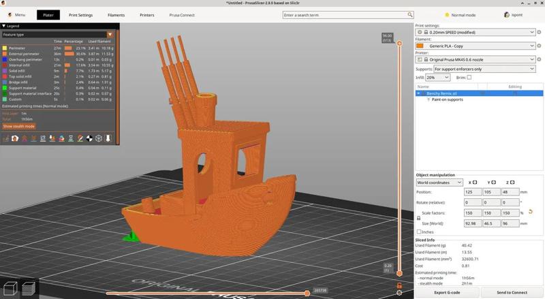Click the Show stealth mode button
This screenshot has height=299, width=545.
tap(19, 126)
